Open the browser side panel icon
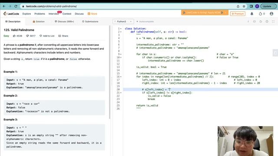 (251, 6)
